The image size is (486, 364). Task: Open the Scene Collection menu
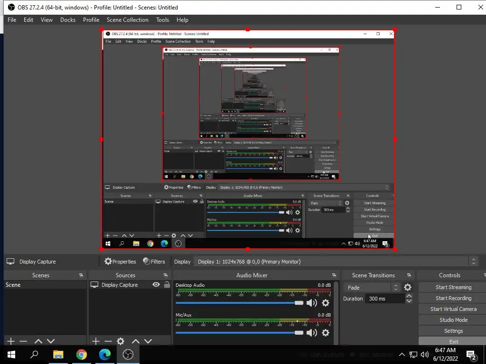click(127, 20)
